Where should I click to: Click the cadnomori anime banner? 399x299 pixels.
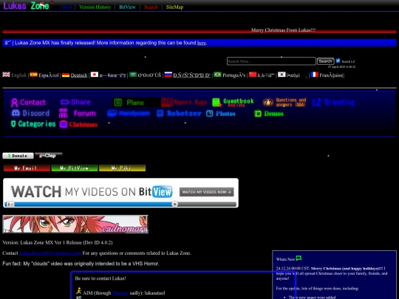[x=75, y=224]
